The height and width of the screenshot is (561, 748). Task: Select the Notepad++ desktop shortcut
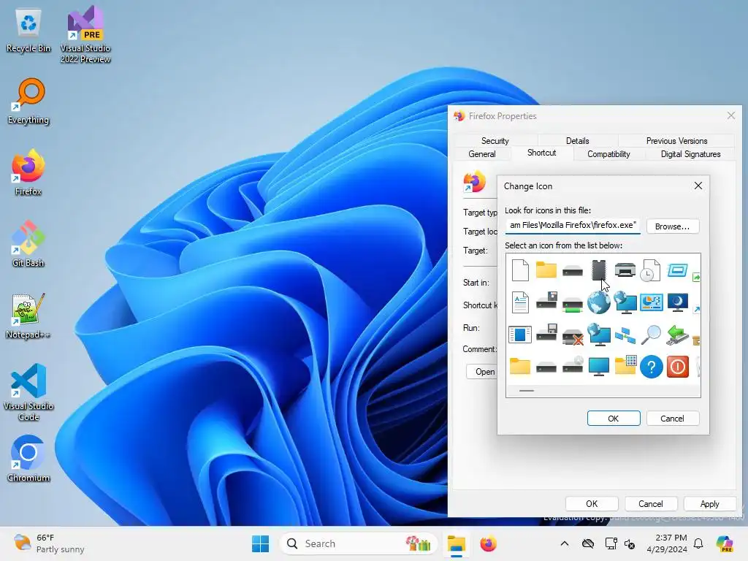pos(28,316)
